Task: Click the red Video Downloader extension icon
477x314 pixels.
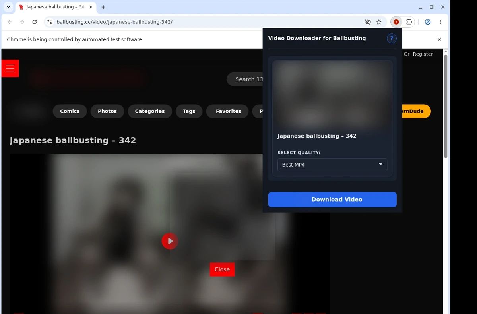Action: [x=396, y=22]
